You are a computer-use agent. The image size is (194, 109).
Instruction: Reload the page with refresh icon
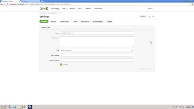(x=8, y=4)
